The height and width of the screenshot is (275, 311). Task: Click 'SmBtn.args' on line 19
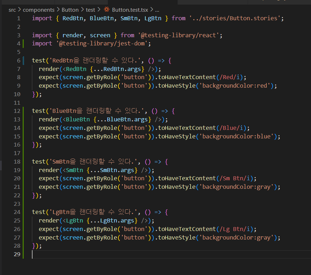click(117, 170)
